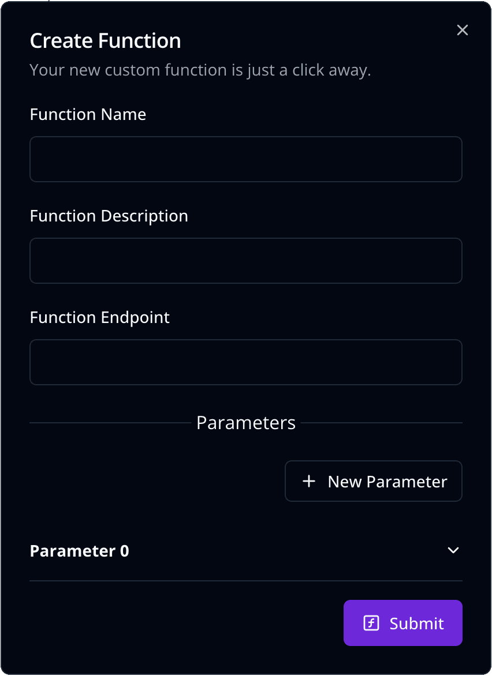Select the Function Endpoint input box

click(x=246, y=362)
